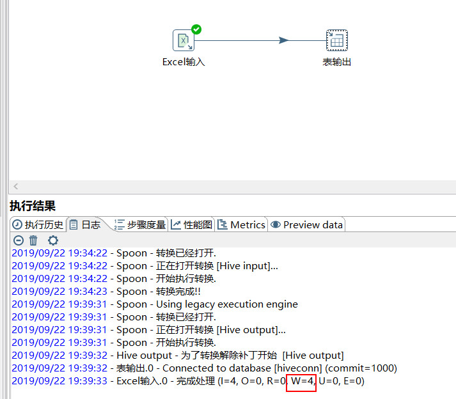The image size is (456, 399).
Task: Open the Preview data tab
Action: [306, 224]
